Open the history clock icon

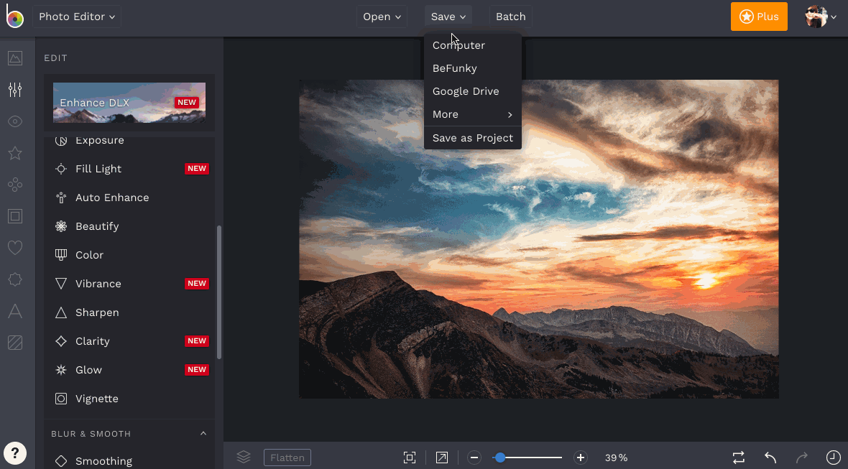pos(834,458)
